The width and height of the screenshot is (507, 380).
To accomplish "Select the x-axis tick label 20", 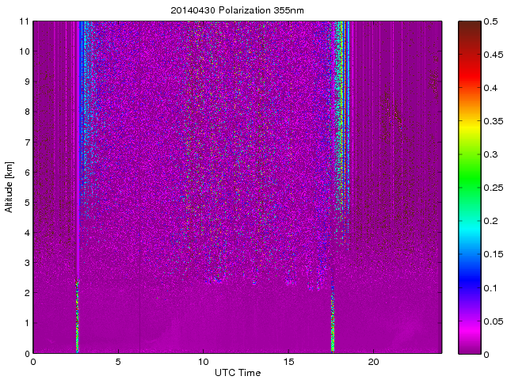I will (373, 361).
